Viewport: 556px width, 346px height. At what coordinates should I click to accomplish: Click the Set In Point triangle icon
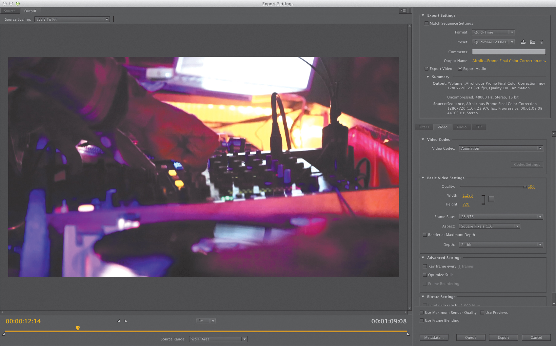[118, 321]
